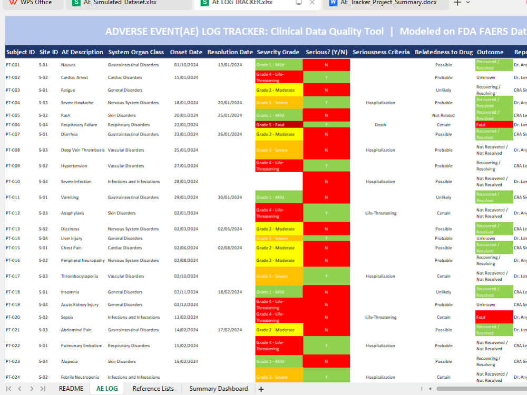The image size is (527, 395).
Task: Select the Seriousness Criteria header cell
Action: [381, 52]
